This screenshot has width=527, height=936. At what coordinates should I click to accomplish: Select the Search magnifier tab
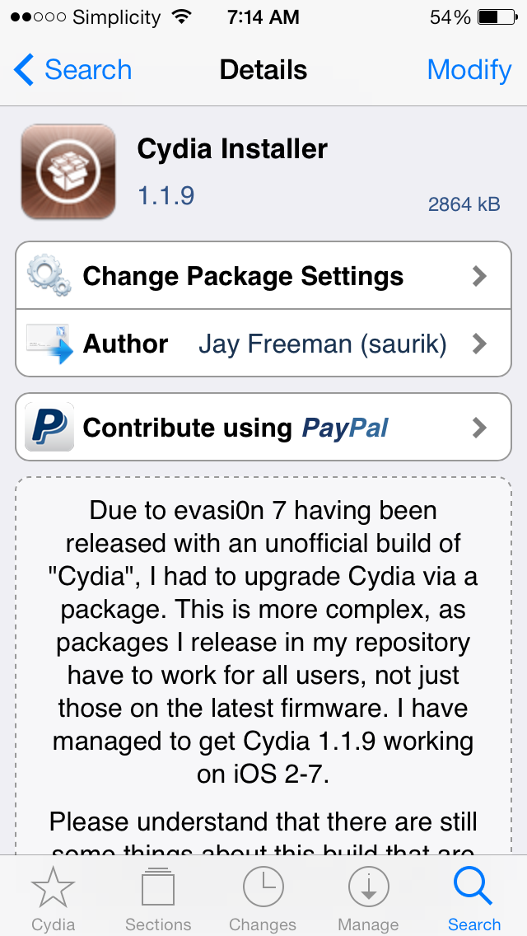473,900
